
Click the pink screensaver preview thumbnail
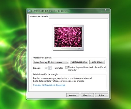click(68, 37)
